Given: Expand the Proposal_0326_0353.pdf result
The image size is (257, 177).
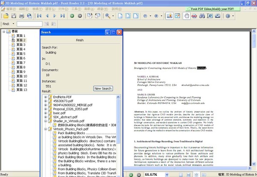Looking at the screenshot, I should 45,109.
